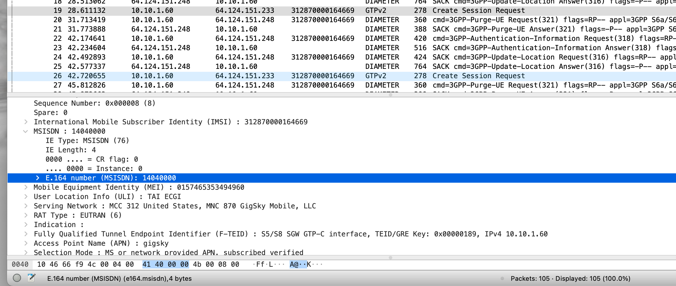Expand Access Point Name (APN) gigsky
This screenshot has height=286, width=676.
point(27,243)
